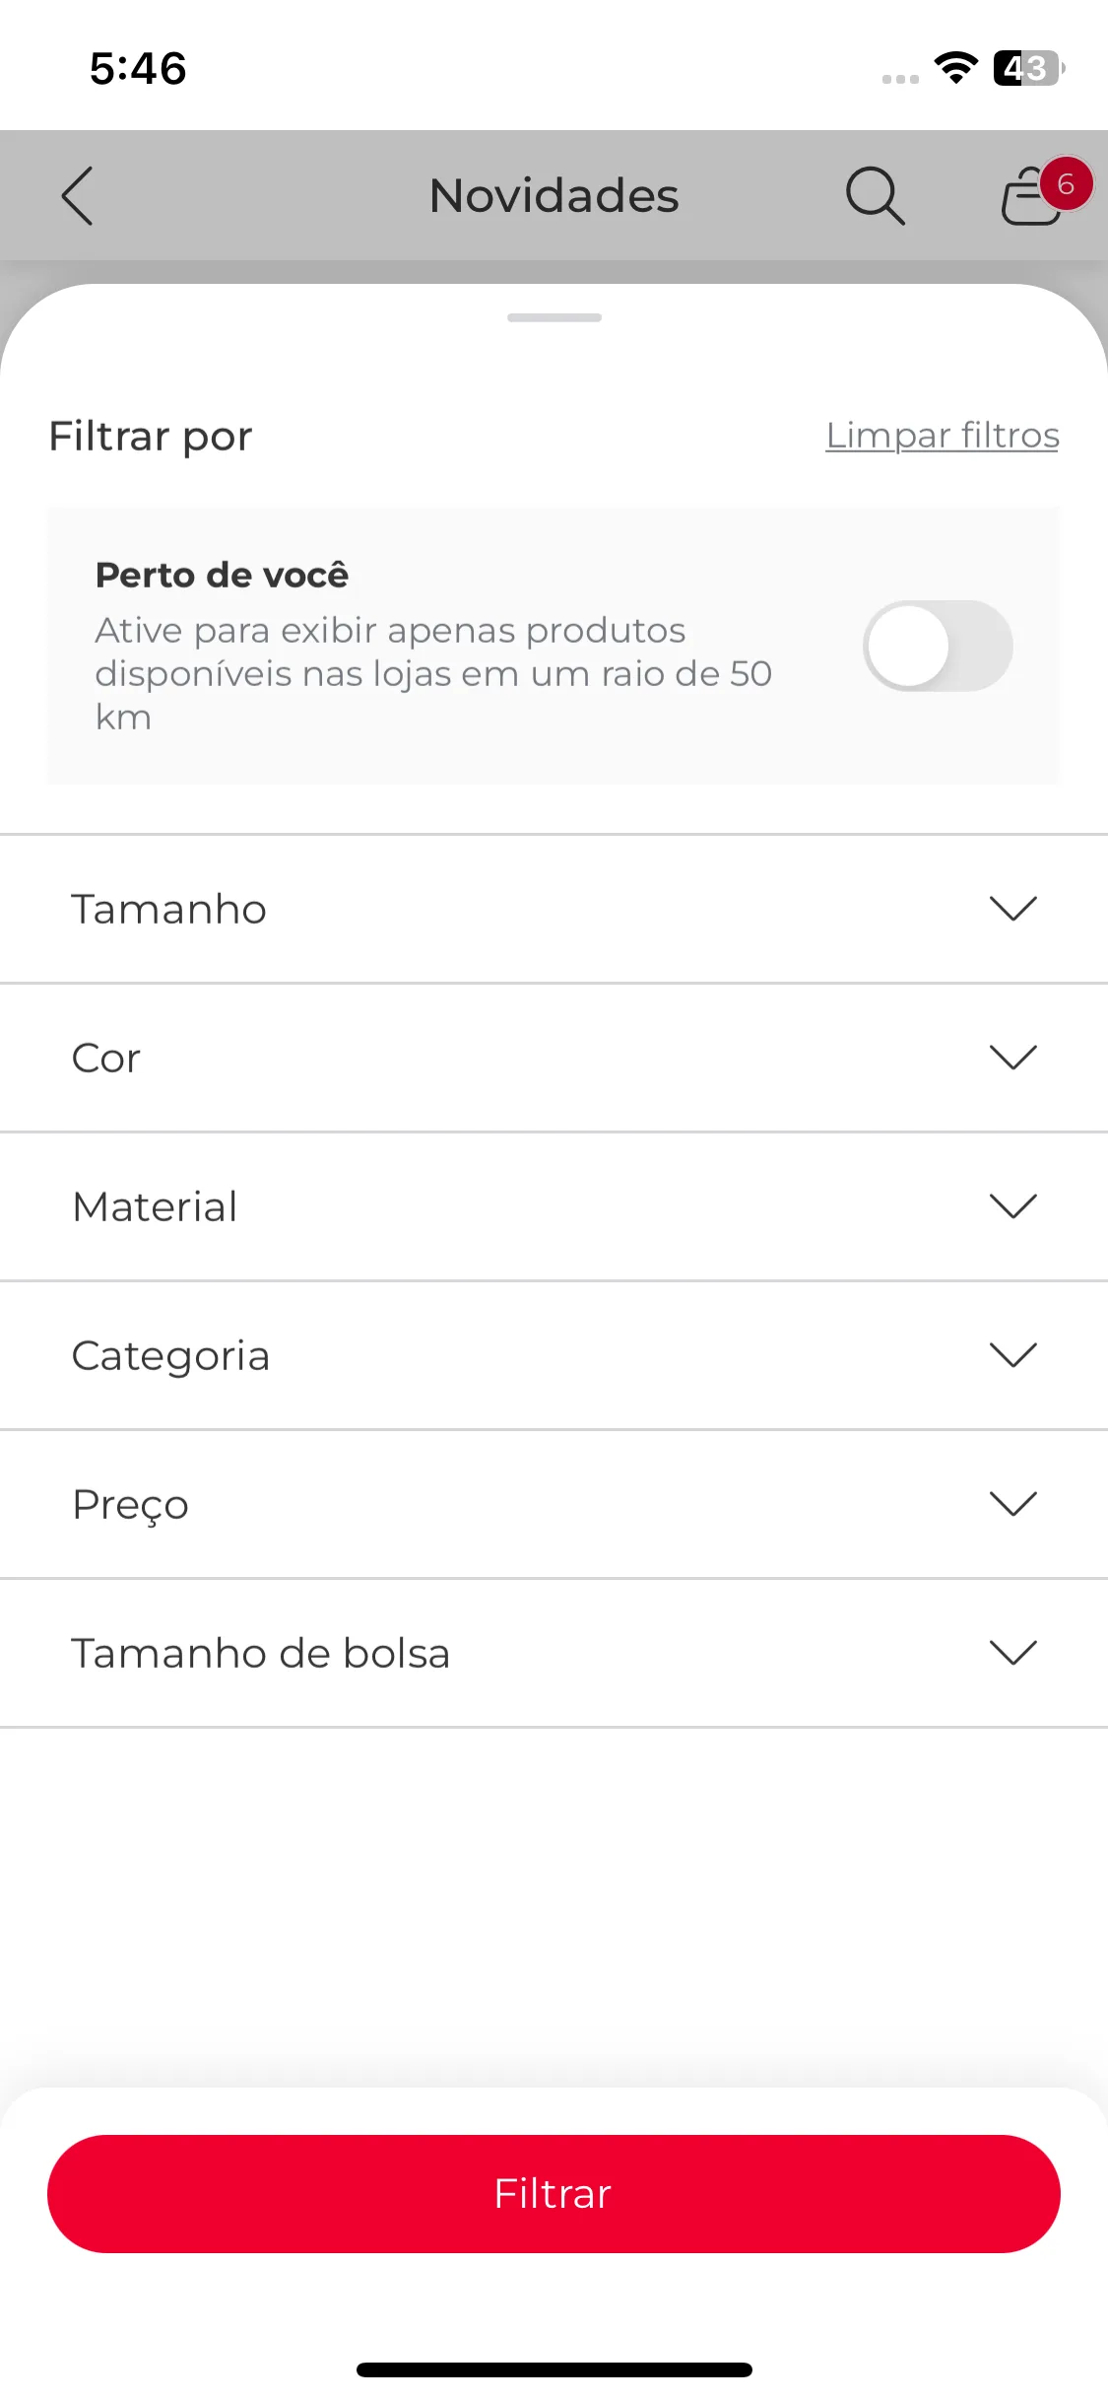The image size is (1108, 2401).
Task: Tap the red cart badge showing 6
Action: pyautogui.click(x=1066, y=184)
